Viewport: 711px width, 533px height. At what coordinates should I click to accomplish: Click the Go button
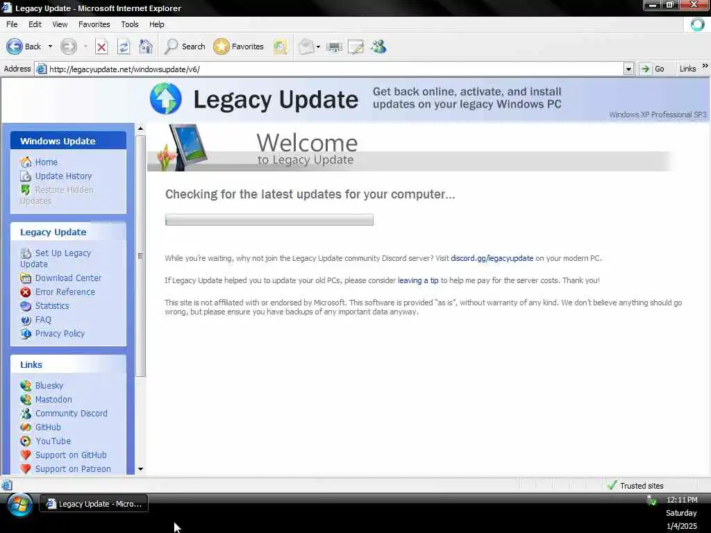coord(652,69)
